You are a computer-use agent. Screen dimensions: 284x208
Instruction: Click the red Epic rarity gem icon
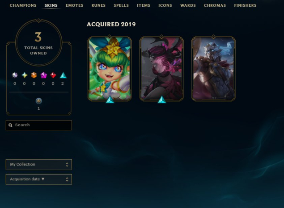tap(53, 75)
